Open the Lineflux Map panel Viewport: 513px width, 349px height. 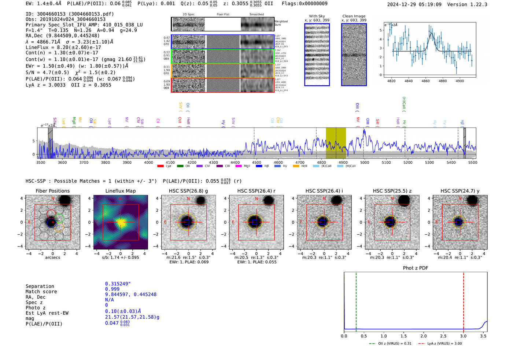click(121, 222)
